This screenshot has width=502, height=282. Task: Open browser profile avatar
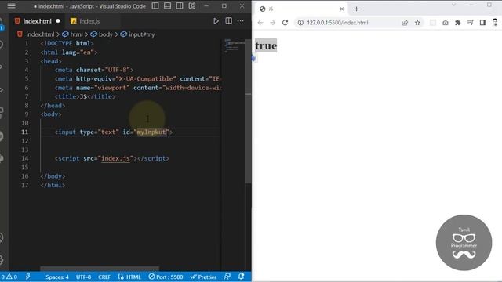[x=495, y=23]
